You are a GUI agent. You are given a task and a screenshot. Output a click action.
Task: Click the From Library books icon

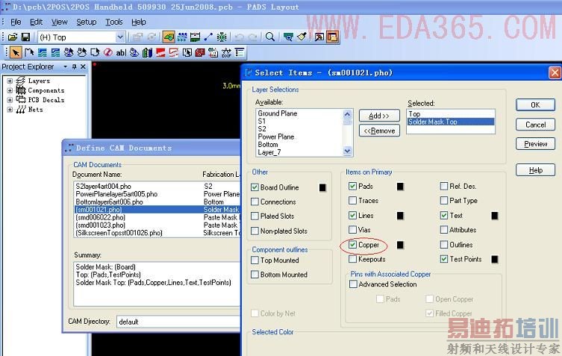pyautogui.click(x=147, y=53)
